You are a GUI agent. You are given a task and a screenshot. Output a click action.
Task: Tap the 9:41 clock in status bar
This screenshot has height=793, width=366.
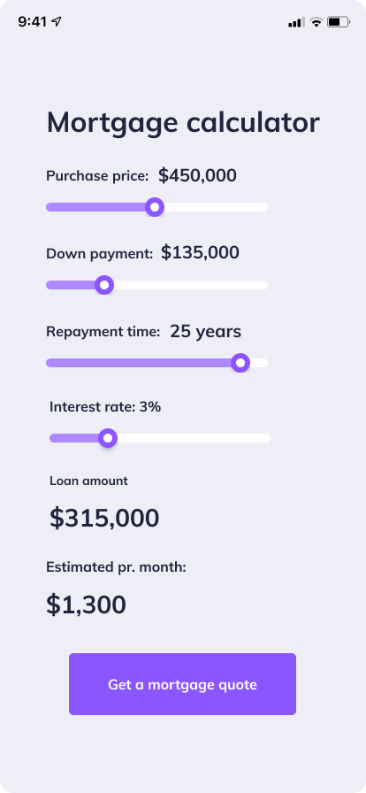point(33,22)
